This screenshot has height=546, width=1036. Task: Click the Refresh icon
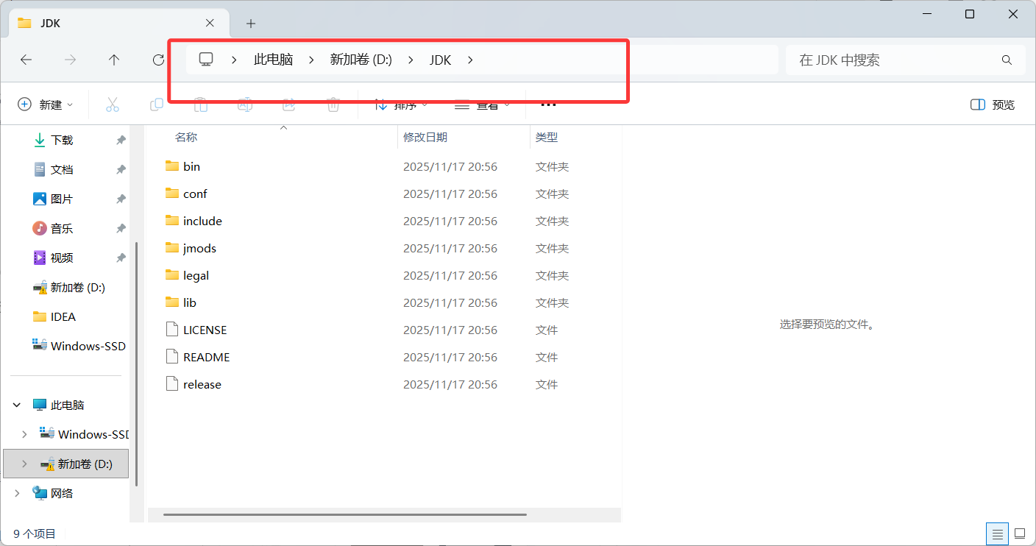tap(158, 60)
